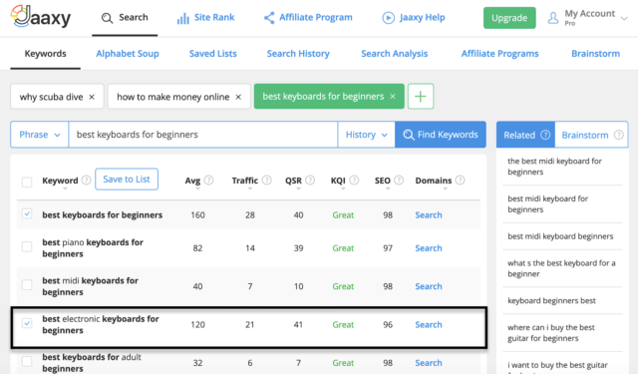Click the Site Rank bar chart icon

pyautogui.click(x=183, y=18)
